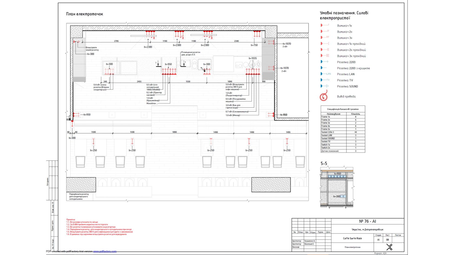The width and height of the screenshot is (454, 255).
Task: Click the 'Датчик пожежний' table row
Action: pos(343,151)
